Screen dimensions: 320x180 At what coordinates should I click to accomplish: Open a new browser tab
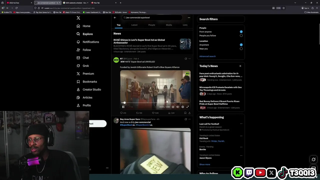point(120,3)
